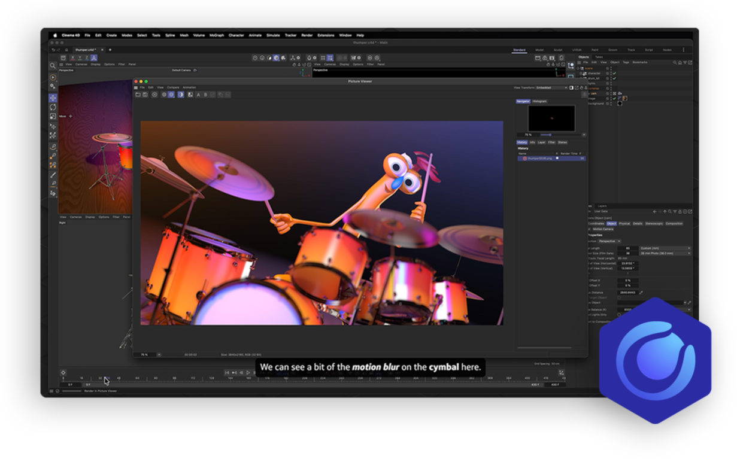Image resolution: width=737 pixels, height=459 pixels.
Task: Toggle the X axis lock
Action: click(72, 58)
